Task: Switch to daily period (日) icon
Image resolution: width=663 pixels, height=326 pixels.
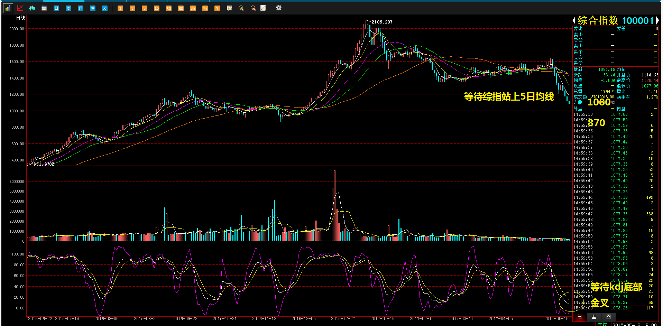Action: (x=56, y=8)
